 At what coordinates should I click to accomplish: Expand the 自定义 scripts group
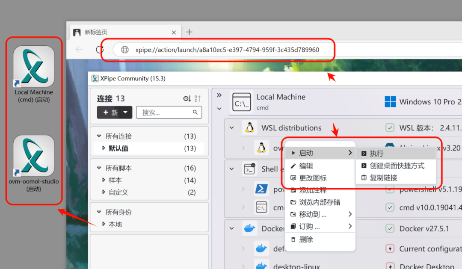[x=104, y=192]
